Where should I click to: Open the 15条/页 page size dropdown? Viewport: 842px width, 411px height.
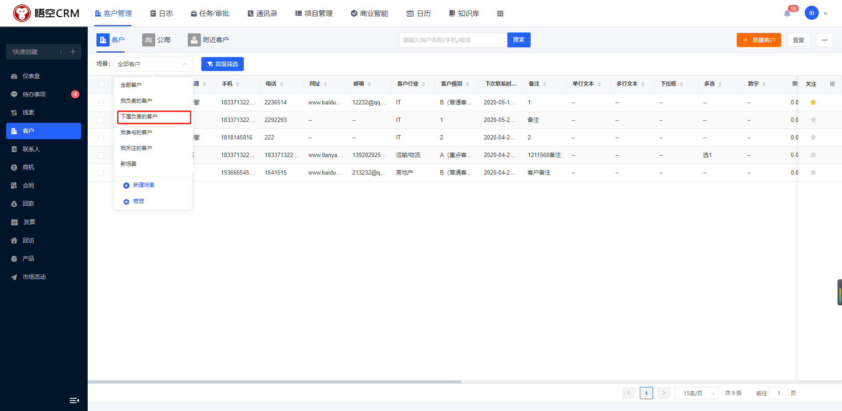(696, 393)
